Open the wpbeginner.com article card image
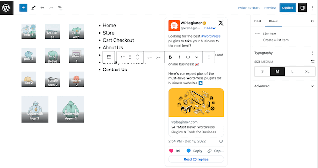 pos(196,102)
